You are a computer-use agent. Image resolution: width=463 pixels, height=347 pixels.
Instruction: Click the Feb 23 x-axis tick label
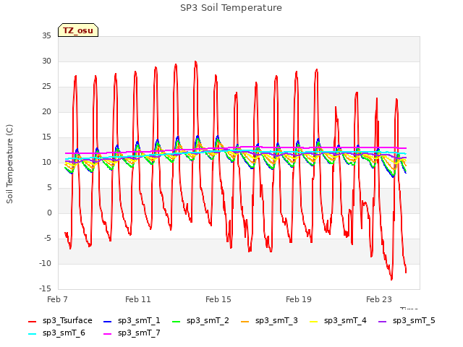(x=379, y=299)
